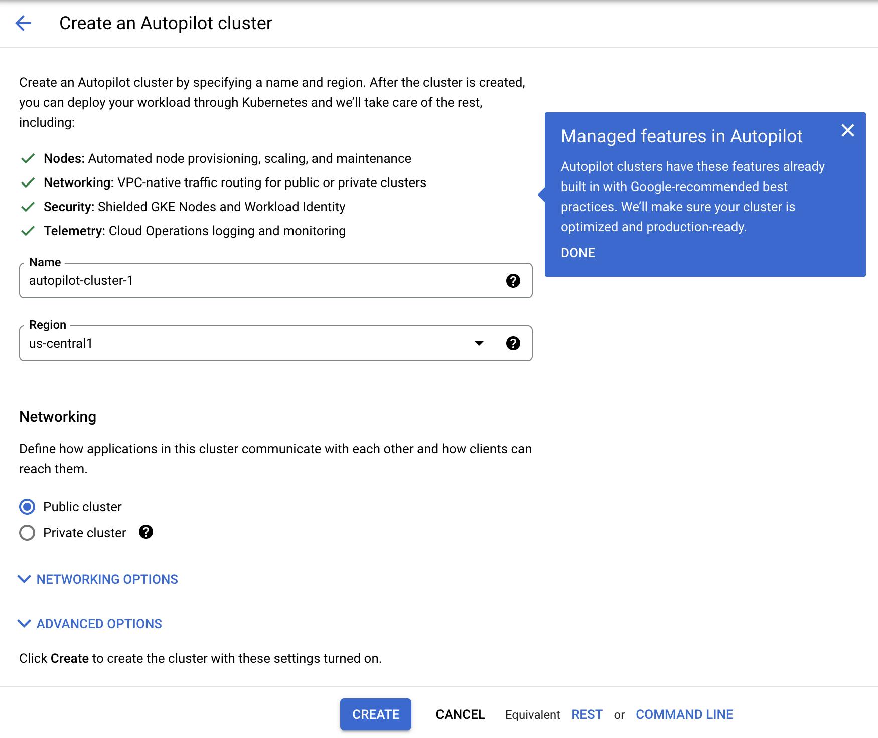Open the equivalent REST link

point(587,714)
